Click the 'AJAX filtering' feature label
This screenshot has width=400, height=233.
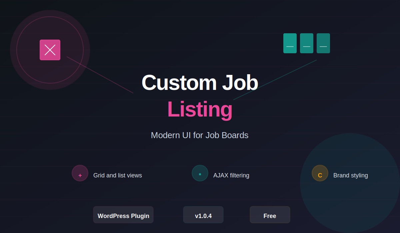coord(231,175)
